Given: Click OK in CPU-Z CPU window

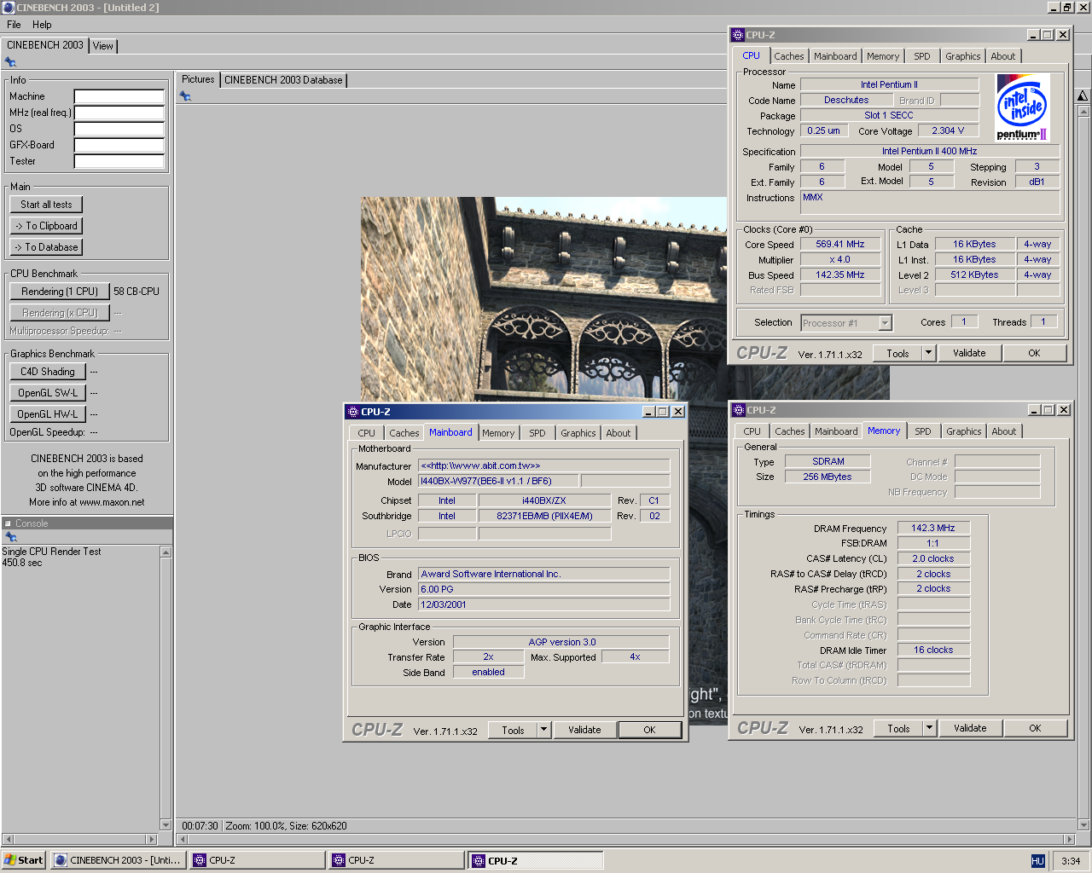Looking at the screenshot, I should point(1034,353).
